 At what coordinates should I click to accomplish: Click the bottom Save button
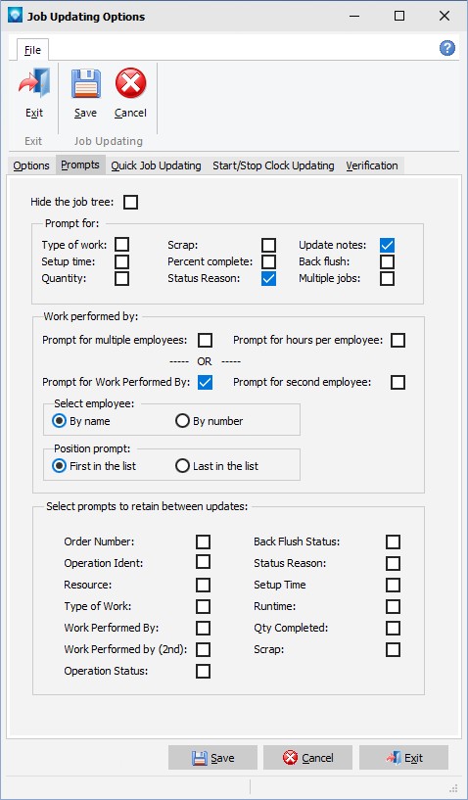pos(212,758)
